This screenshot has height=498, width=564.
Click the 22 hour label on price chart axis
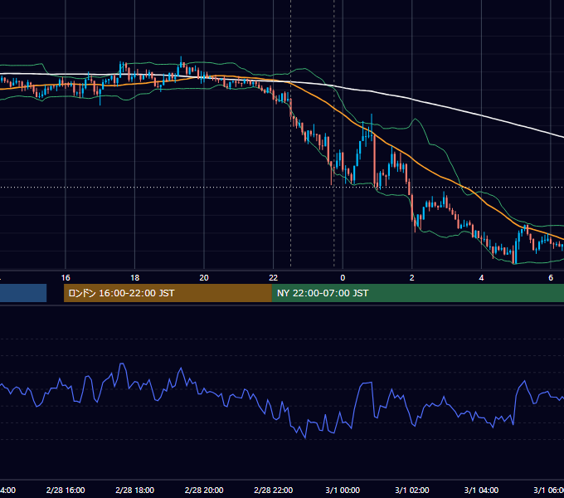274,278
